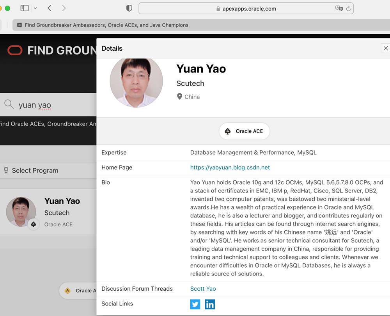Click the translate icon in address bar
The width and height of the screenshot is (390, 316).
click(339, 8)
